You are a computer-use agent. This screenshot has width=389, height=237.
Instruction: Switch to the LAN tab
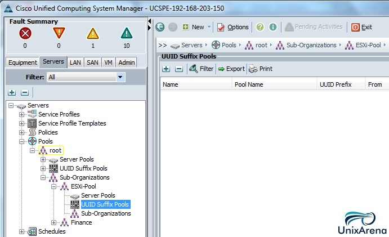click(75, 62)
